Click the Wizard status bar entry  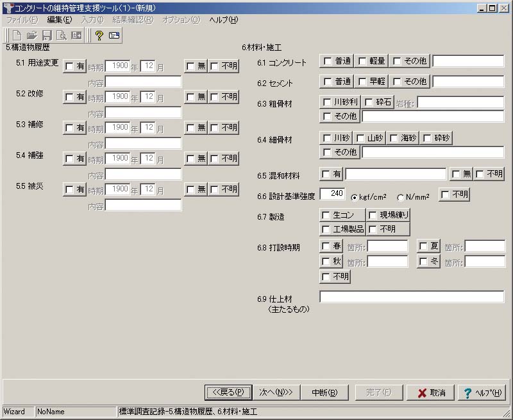(18, 412)
